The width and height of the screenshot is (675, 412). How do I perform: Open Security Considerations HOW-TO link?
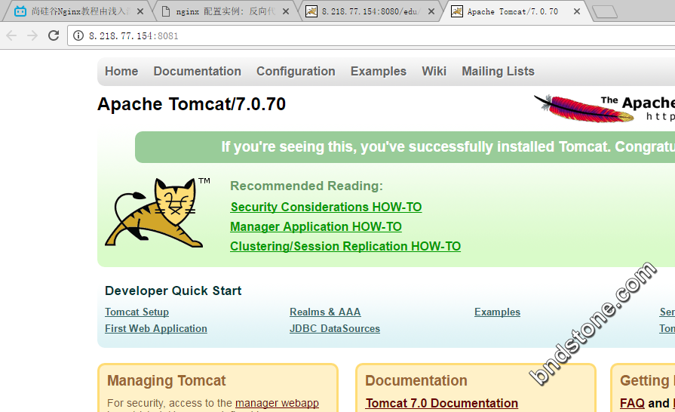click(326, 207)
